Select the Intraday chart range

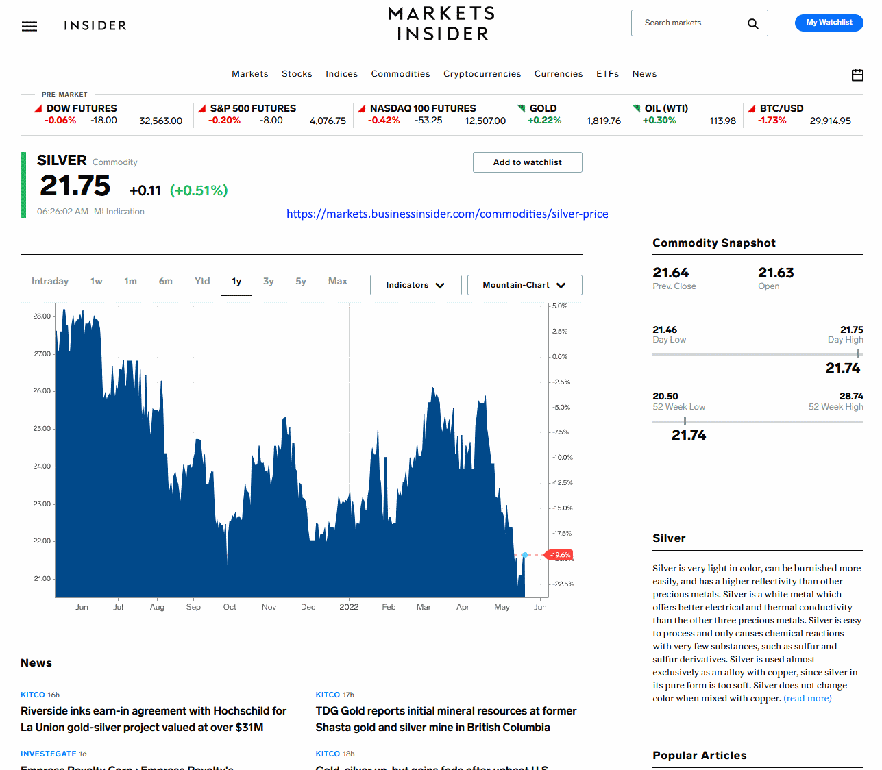click(x=50, y=282)
